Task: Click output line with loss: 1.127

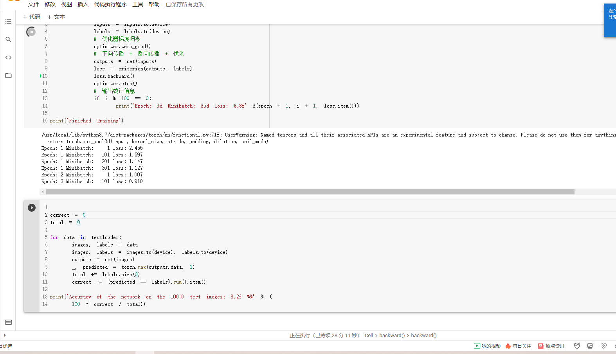Action: (92, 168)
